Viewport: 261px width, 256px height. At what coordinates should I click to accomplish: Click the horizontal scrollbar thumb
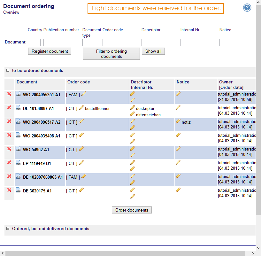[125, 253]
